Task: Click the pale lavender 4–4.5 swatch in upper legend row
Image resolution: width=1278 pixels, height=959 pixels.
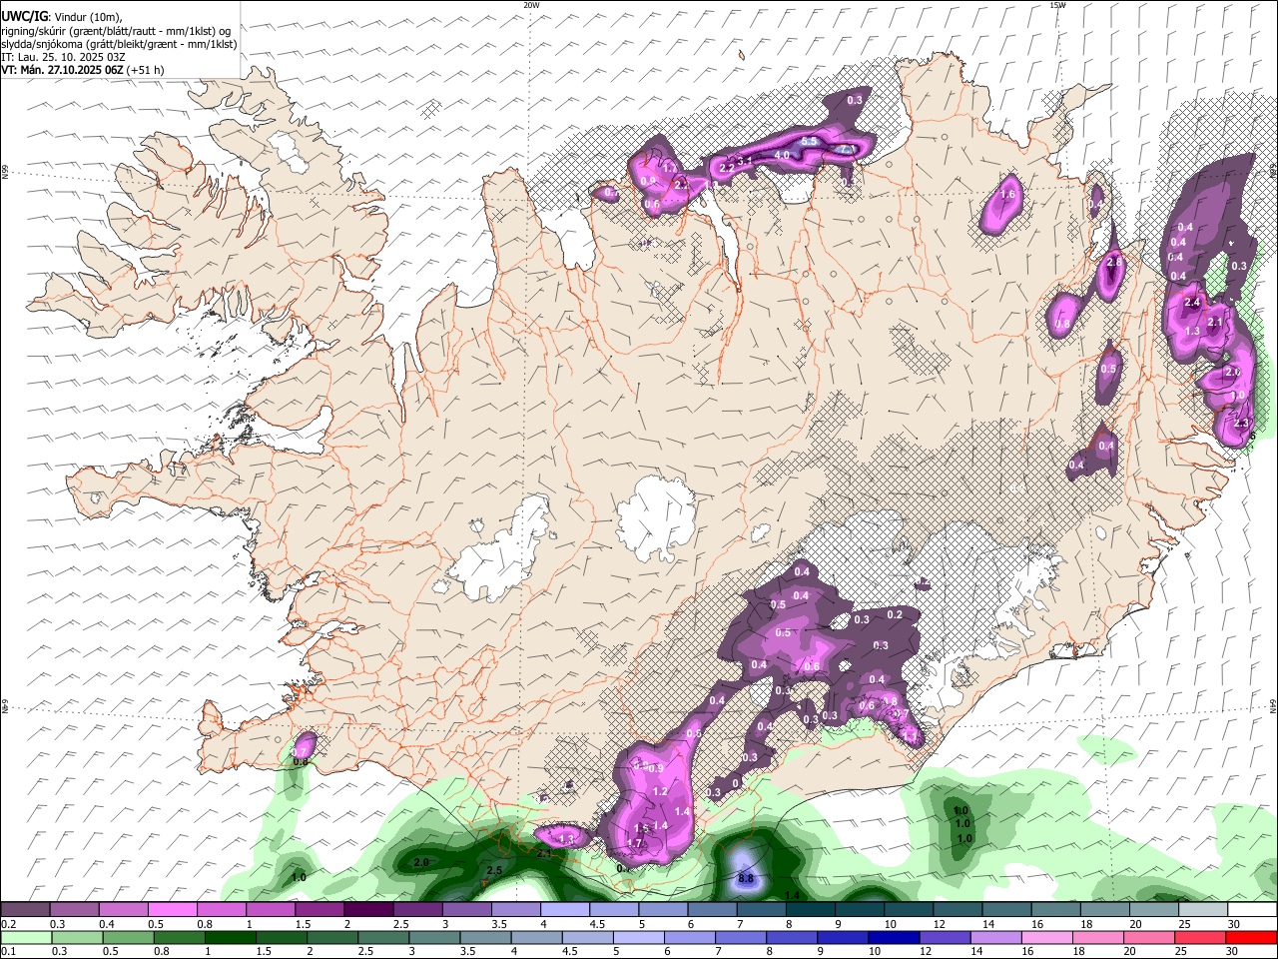Action: (563, 909)
